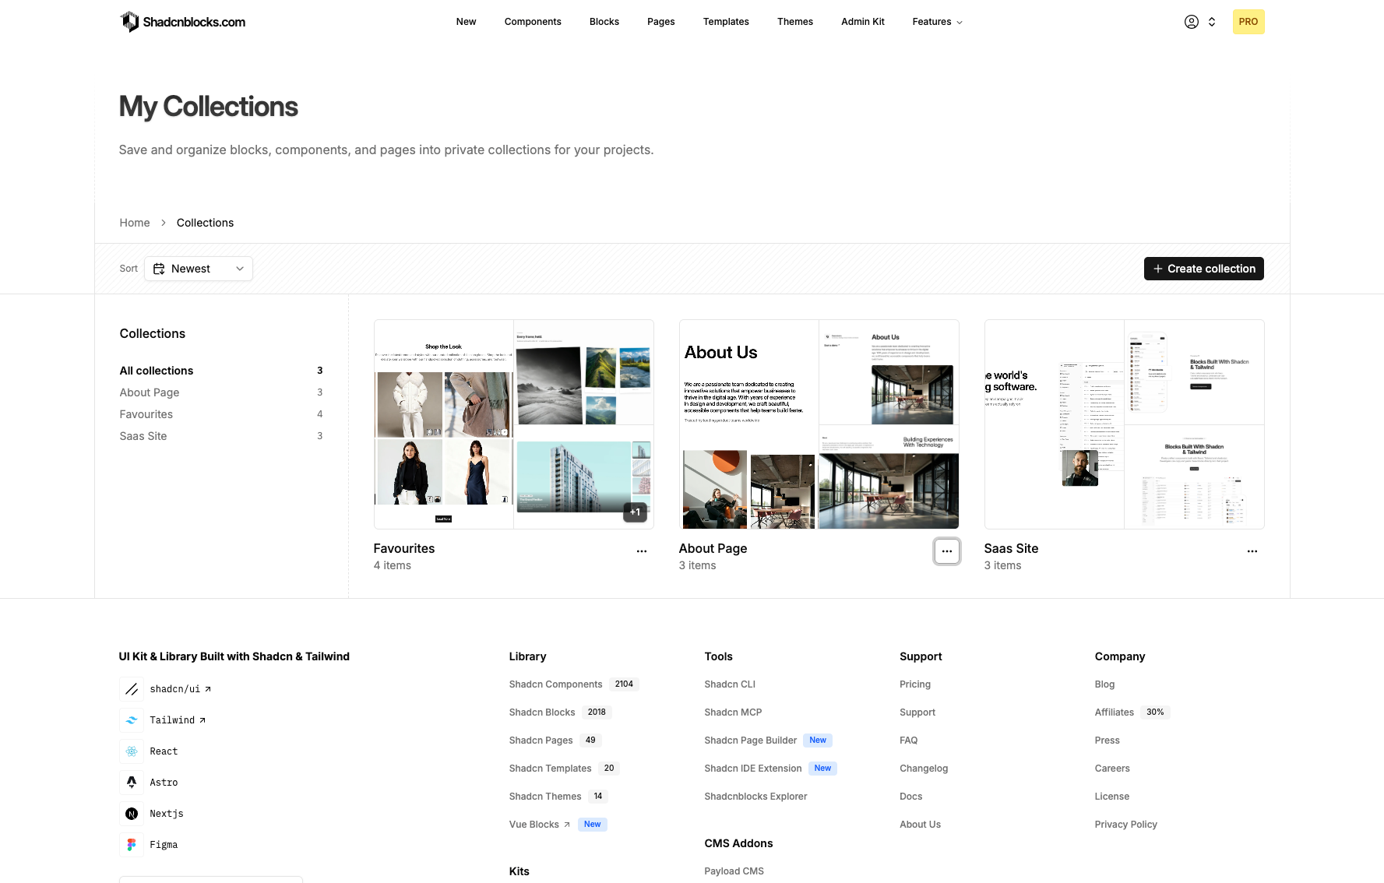This screenshot has height=883, width=1384.
Task: Open the Saas Site collection thumbnail
Action: (1125, 424)
